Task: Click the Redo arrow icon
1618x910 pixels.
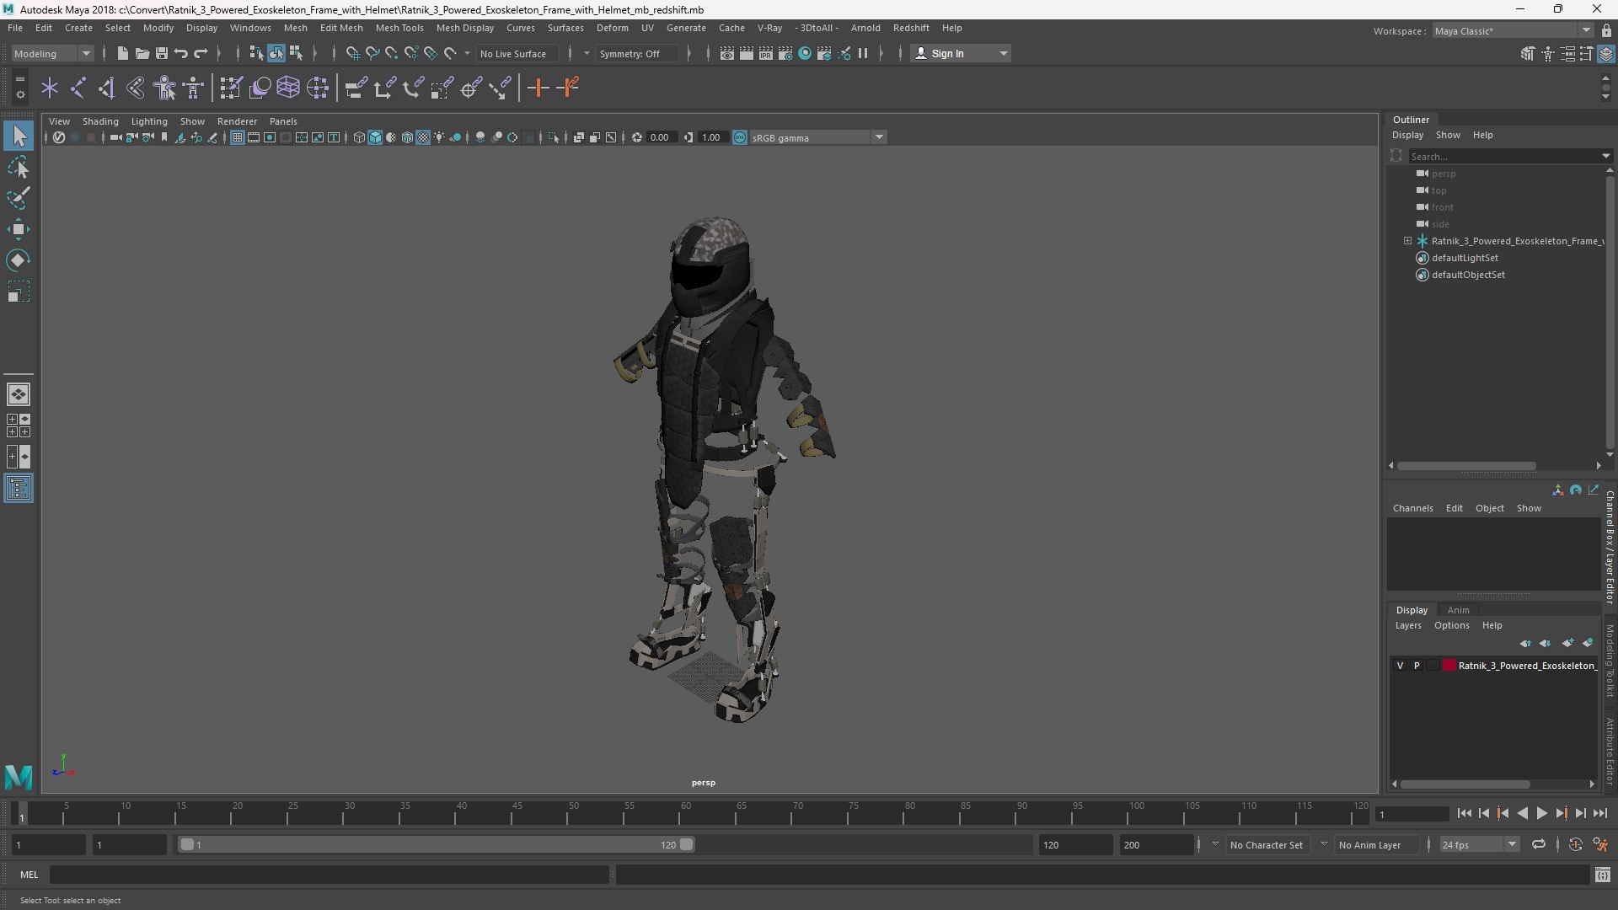Action: (x=201, y=53)
